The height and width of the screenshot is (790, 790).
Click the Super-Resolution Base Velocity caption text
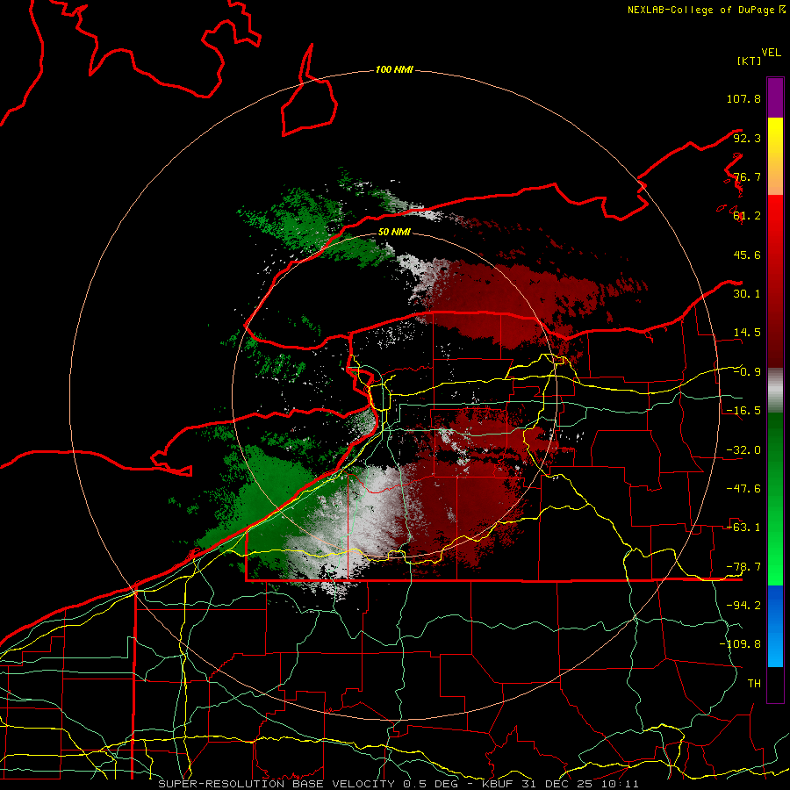pyautogui.click(x=398, y=784)
